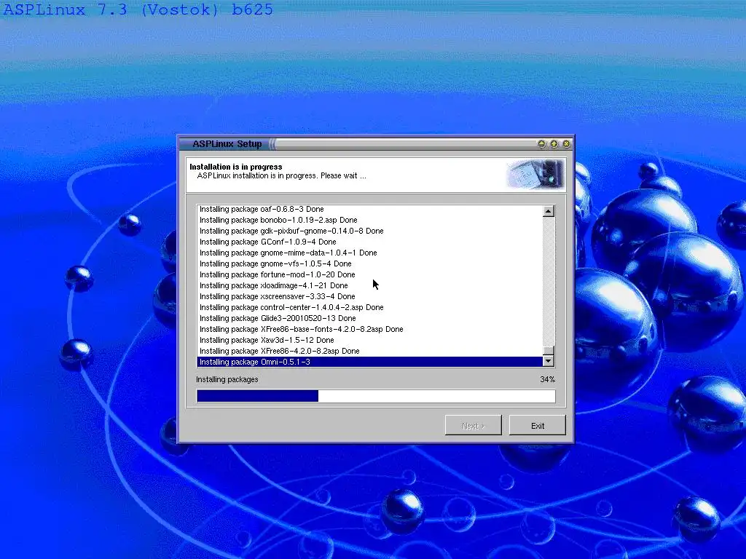This screenshot has width=746, height=559.
Task: Select the row 'fortune-mod-1.0-20 Done'
Action: pyautogui.click(x=369, y=274)
